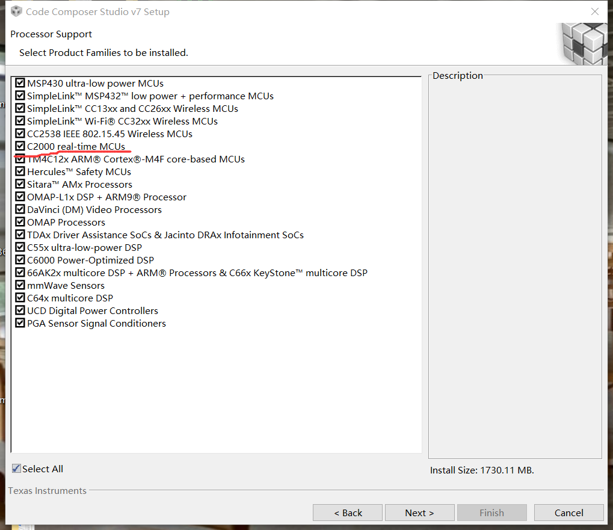Viewport: 613px width, 530px height.
Task: Disable C6000 Power-Optimized DSP support
Action: tap(20, 260)
